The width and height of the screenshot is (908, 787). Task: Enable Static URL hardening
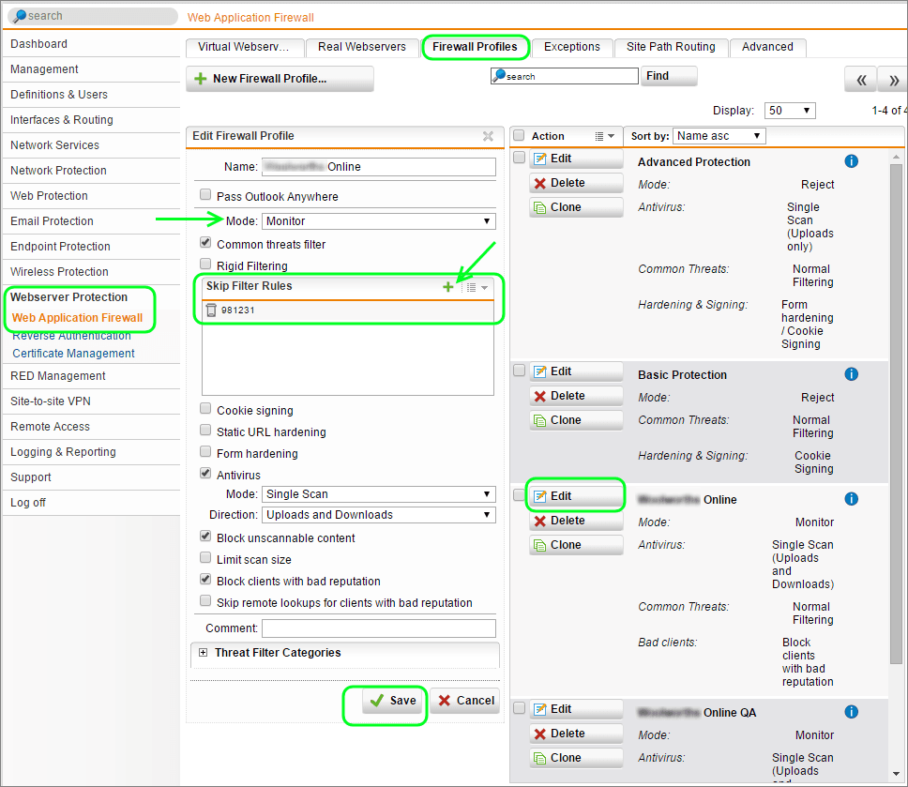(205, 431)
